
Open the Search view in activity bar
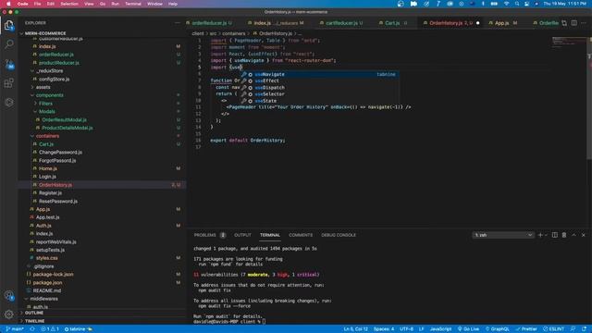(8, 44)
